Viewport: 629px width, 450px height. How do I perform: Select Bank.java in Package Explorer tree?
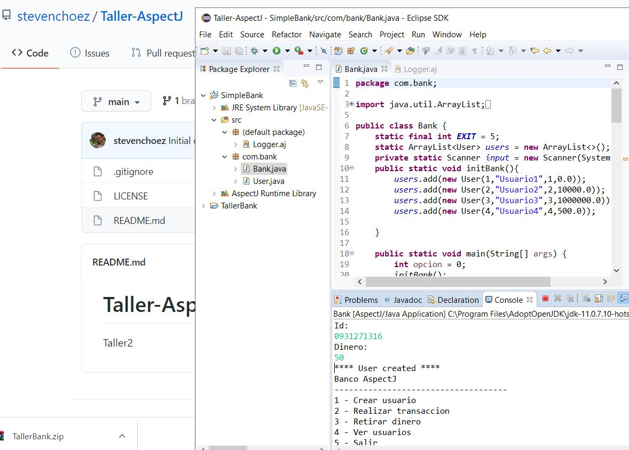(264, 168)
